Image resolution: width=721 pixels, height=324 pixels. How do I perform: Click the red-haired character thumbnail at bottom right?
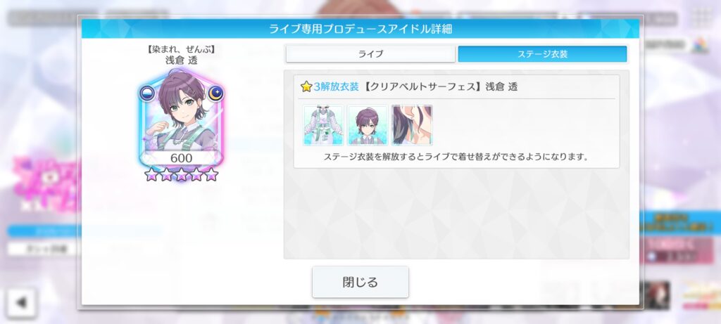pos(657,295)
